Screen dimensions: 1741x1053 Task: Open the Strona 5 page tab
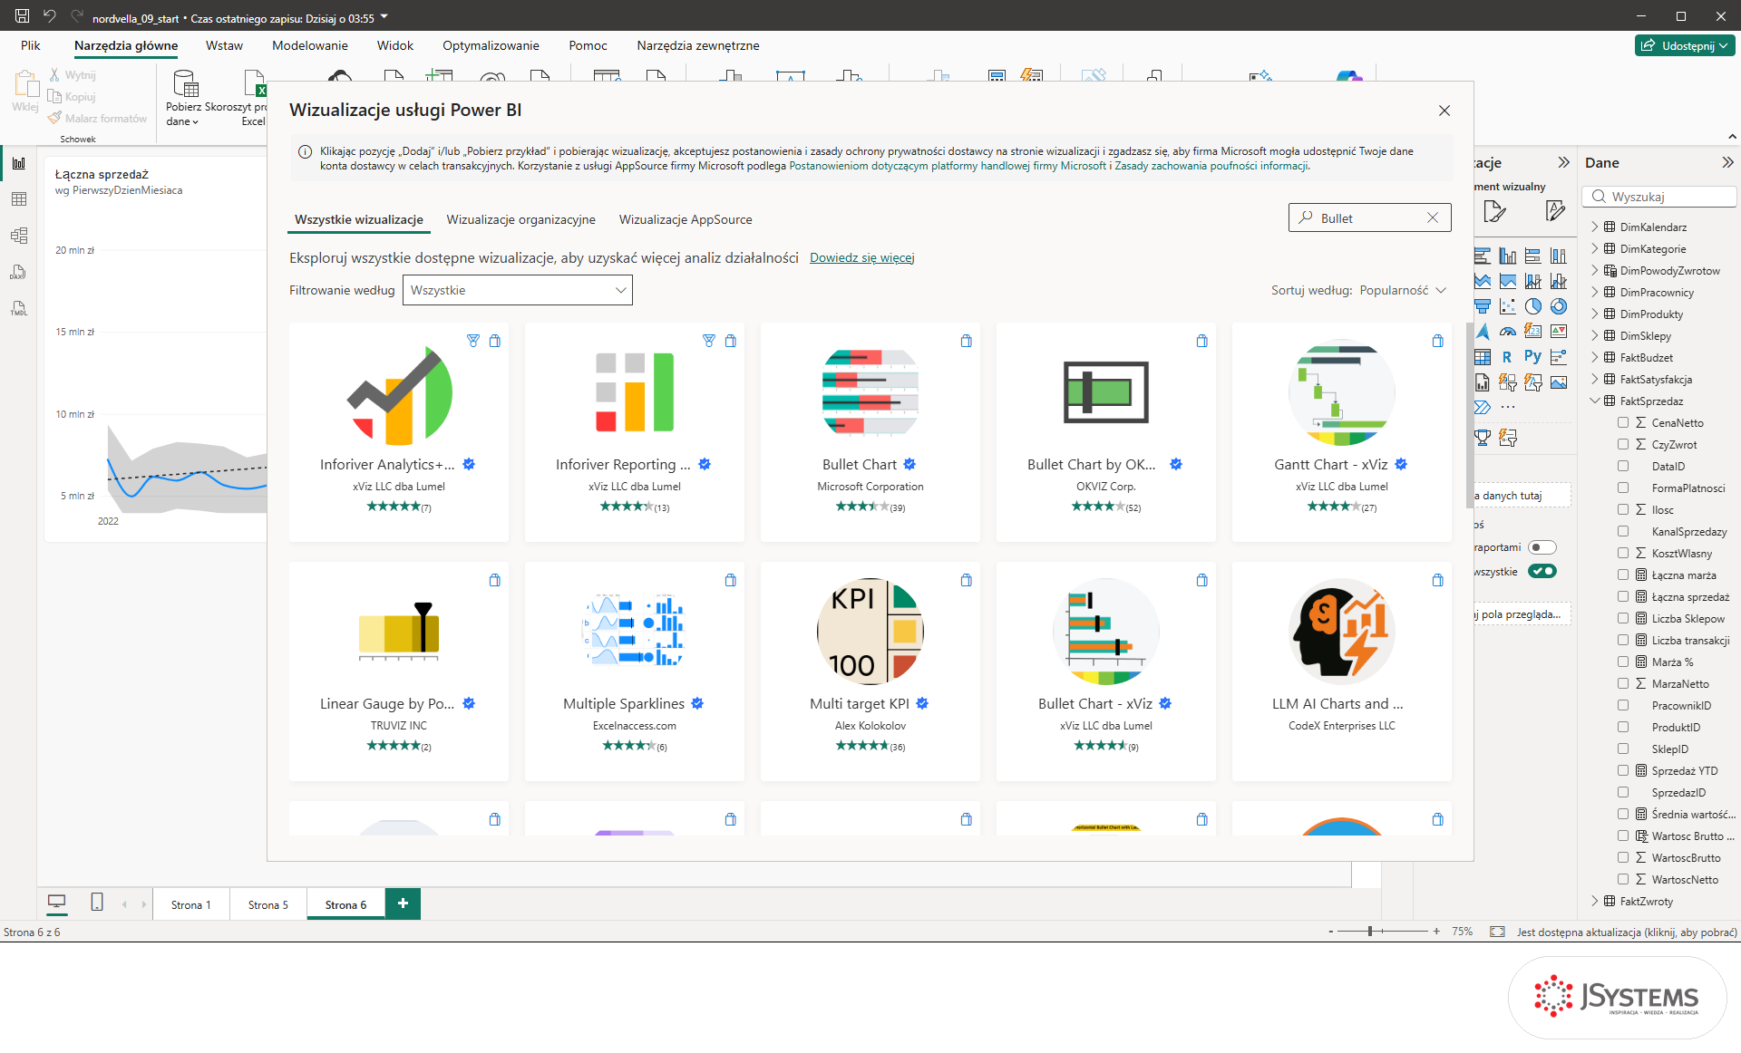[267, 904]
